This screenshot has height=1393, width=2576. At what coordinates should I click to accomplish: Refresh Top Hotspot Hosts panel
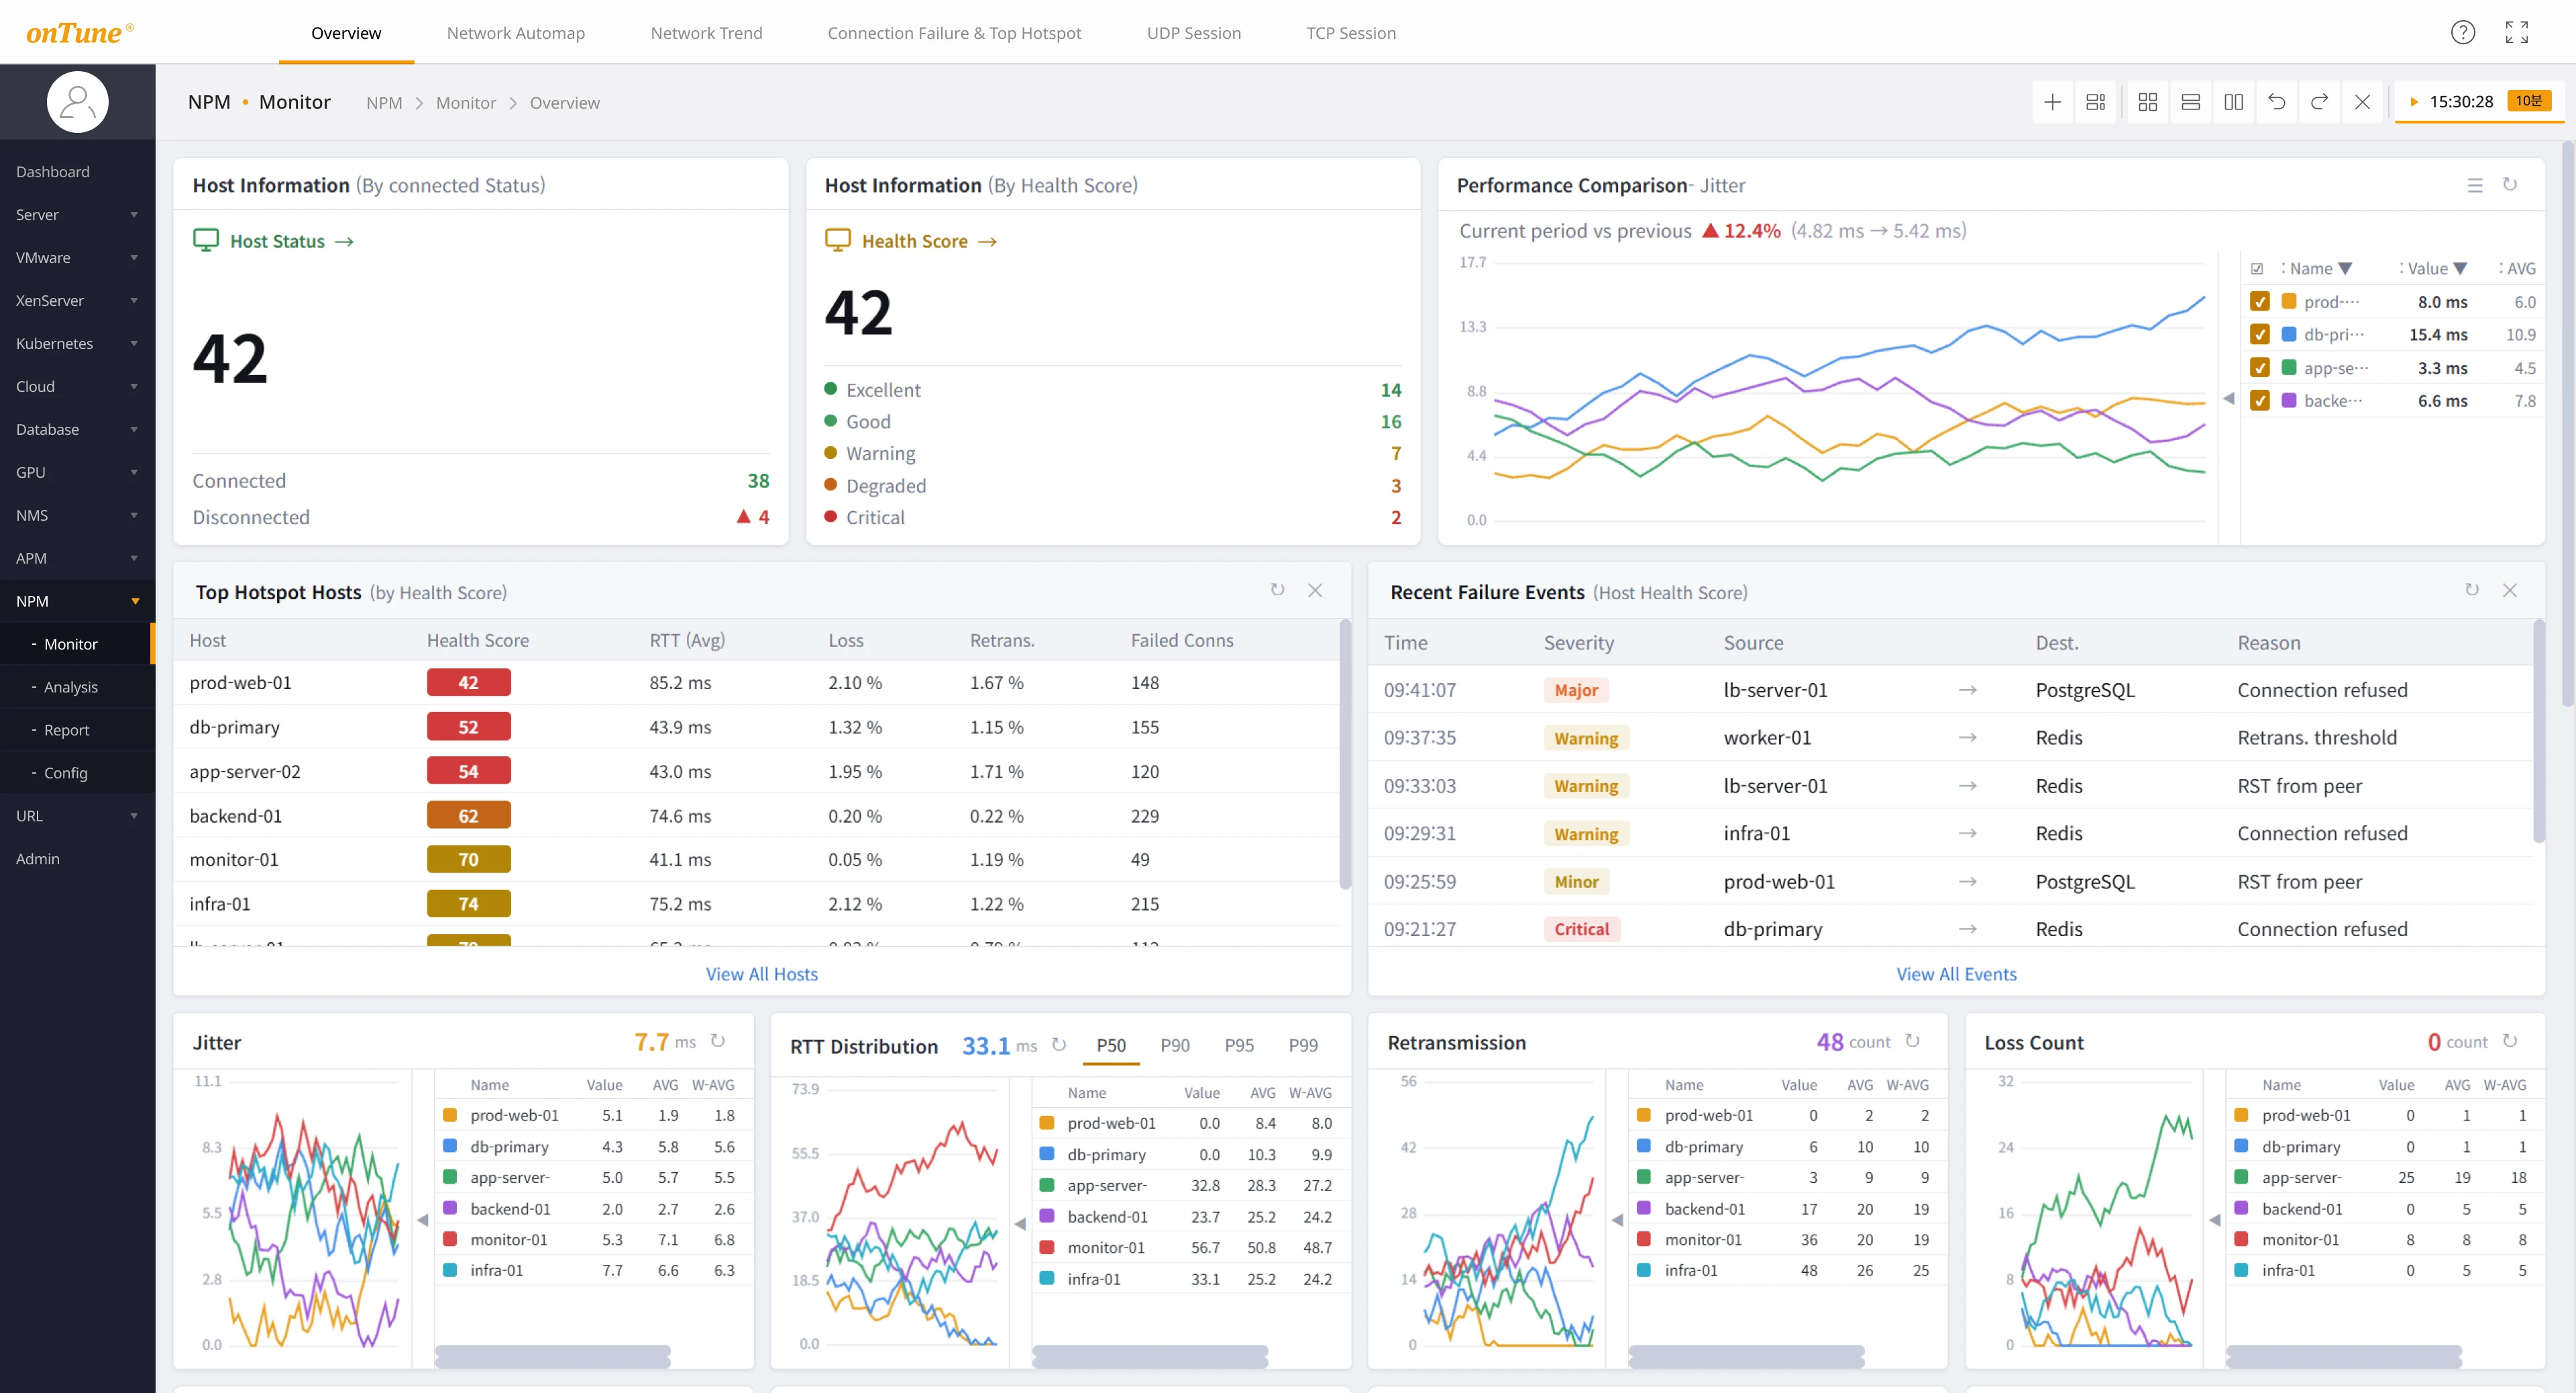tap(1277, 590)
